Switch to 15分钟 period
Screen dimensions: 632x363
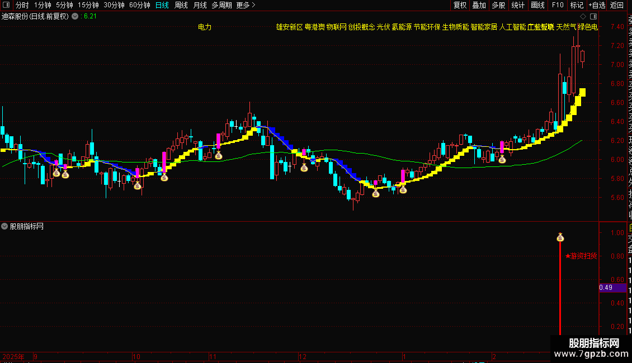point(88,5)
